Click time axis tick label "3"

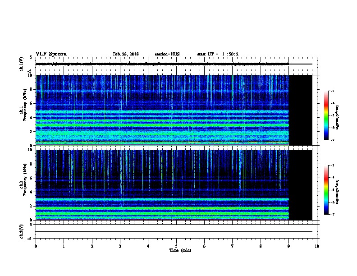(x=120, y=246)
